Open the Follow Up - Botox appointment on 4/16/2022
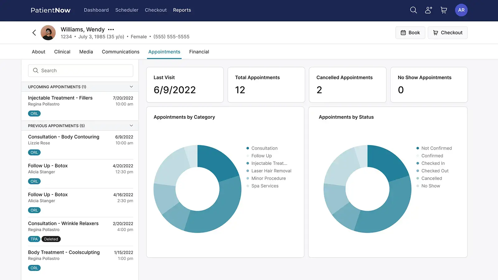This screenshot has width=498, height=280. click(81, 203)
